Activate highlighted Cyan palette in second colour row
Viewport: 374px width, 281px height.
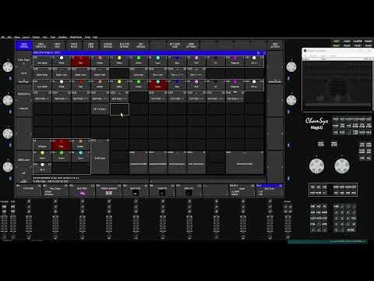coord(157,85)
